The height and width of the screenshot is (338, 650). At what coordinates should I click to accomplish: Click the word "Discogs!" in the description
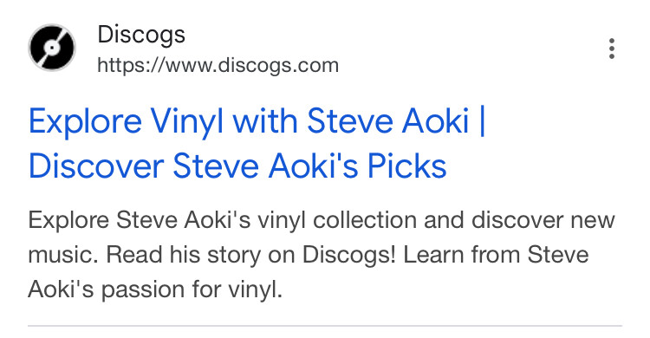click(349, 255)
